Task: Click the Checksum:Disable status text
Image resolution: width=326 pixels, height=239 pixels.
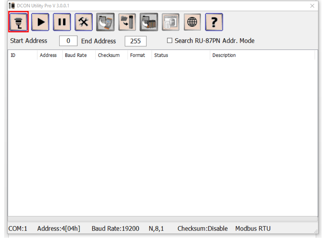Action: click(203, 228)
